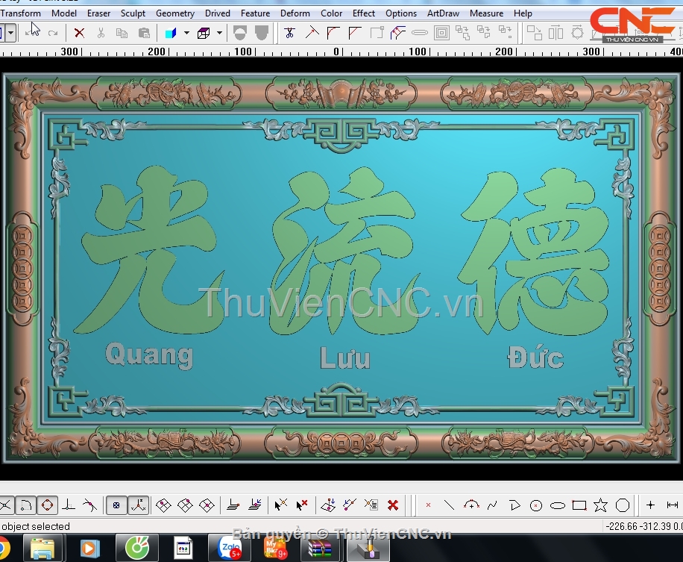Toggle the circle snap button with red marks

point(47,505)
